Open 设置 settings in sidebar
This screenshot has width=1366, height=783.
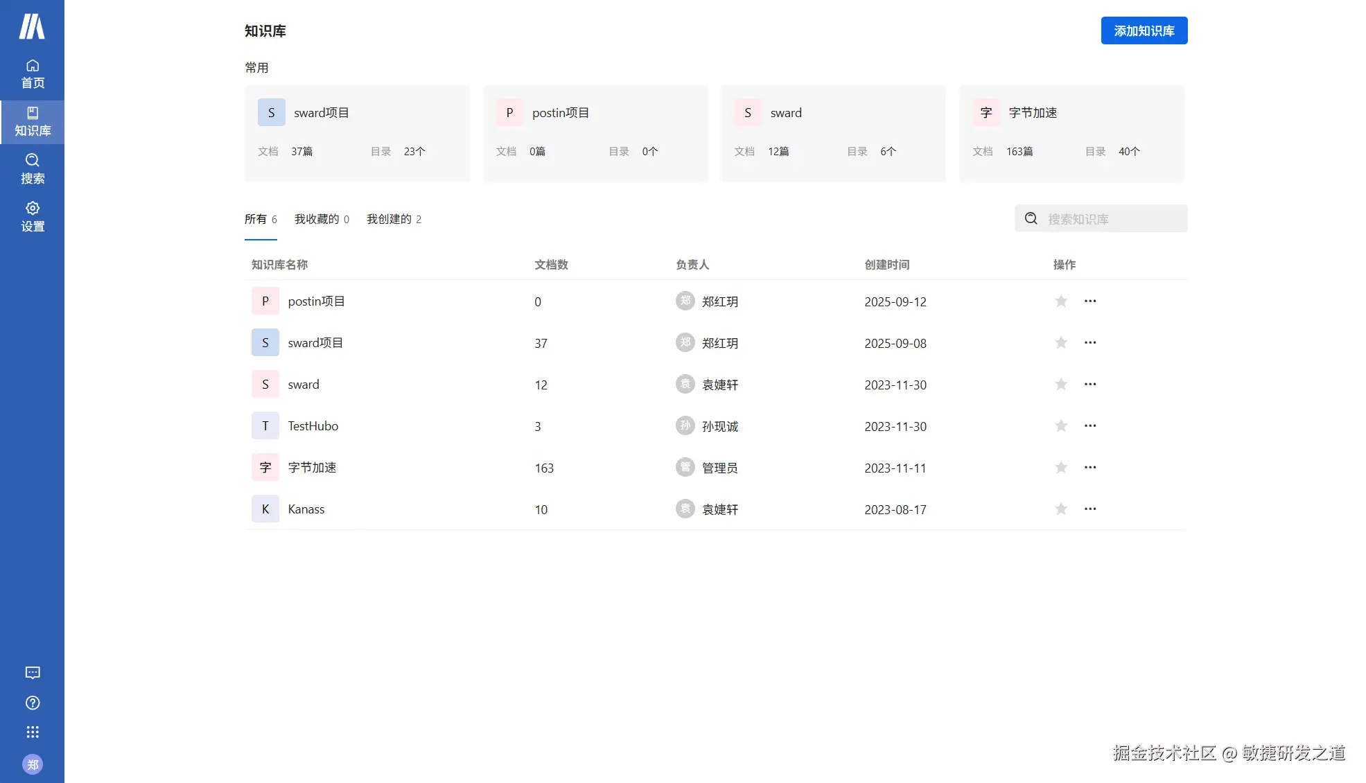click(x=32, y=216)
